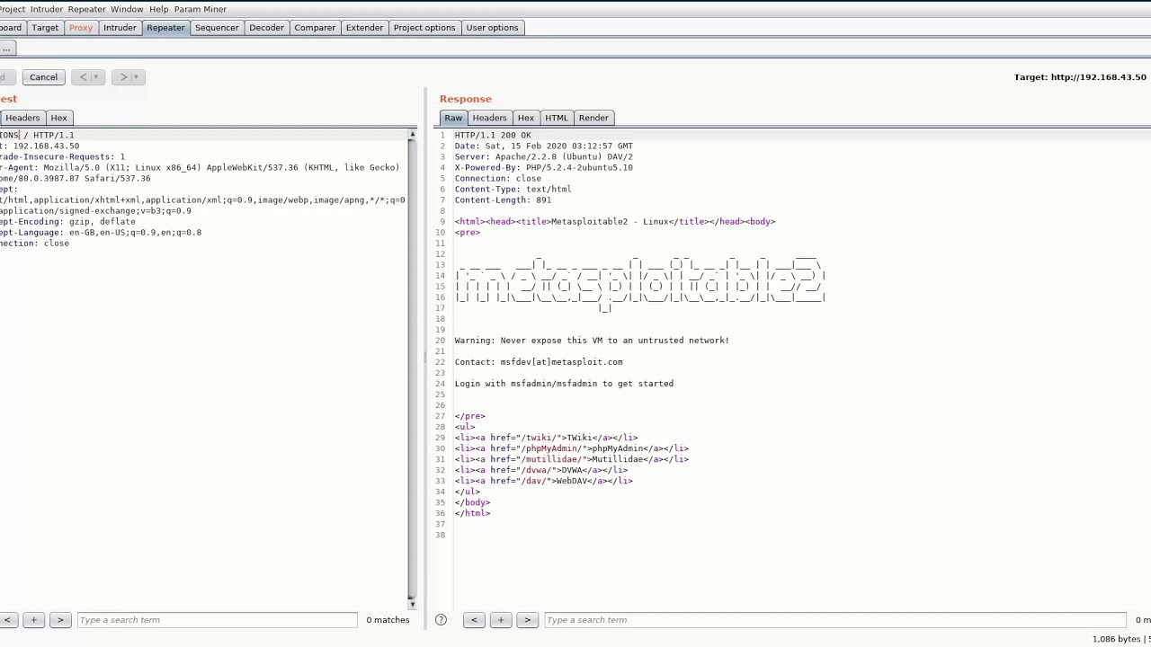Open the Repeater menu
Screen dimensions: 1151x647
click(86, 9)
